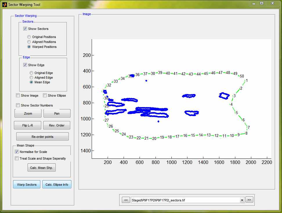
Task: Enable the Show Image checkbox
Action: (x=18, y=95)
